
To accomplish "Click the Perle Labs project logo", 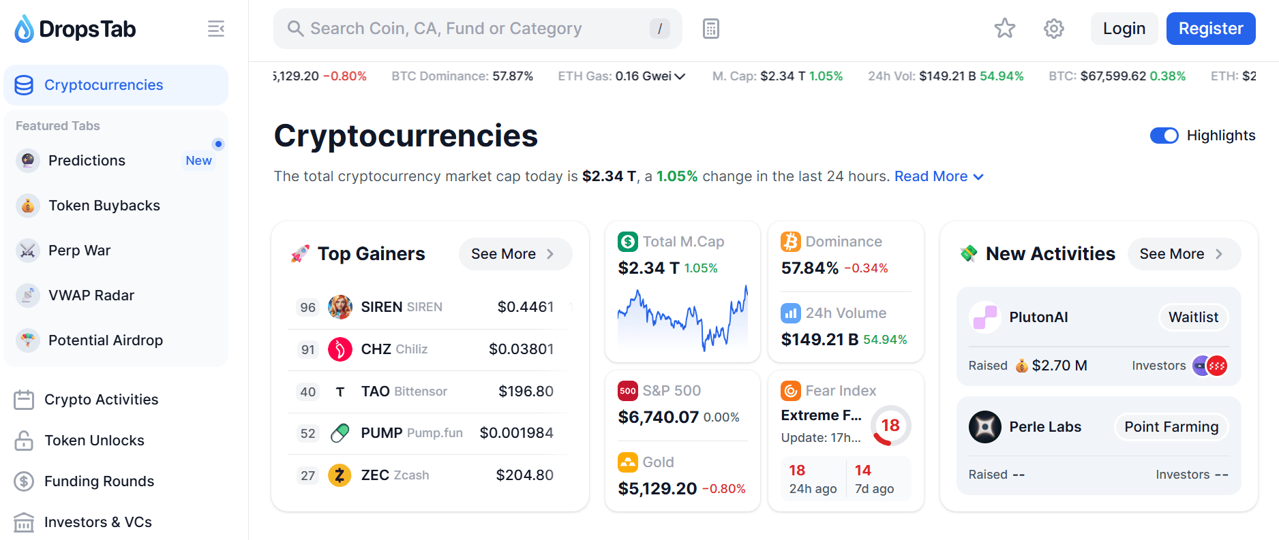I will click(984, 427).
